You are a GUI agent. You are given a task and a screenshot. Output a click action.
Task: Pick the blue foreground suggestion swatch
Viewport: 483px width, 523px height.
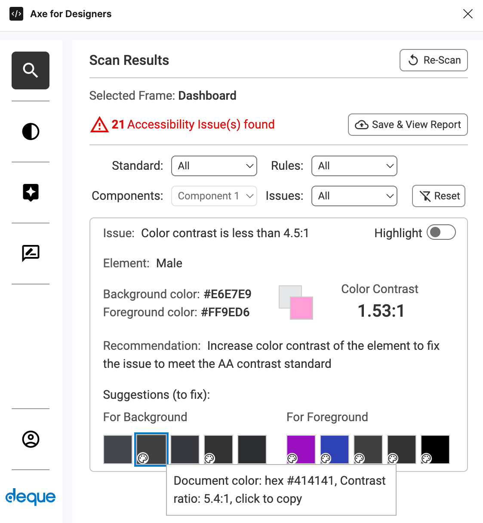(335, 449)
